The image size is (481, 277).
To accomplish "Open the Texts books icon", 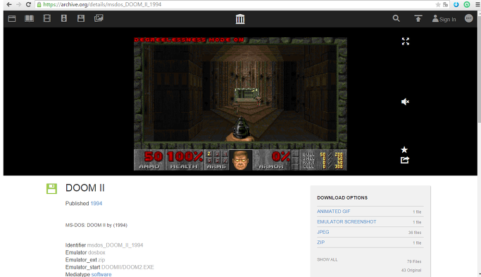I will pos(29,18).
